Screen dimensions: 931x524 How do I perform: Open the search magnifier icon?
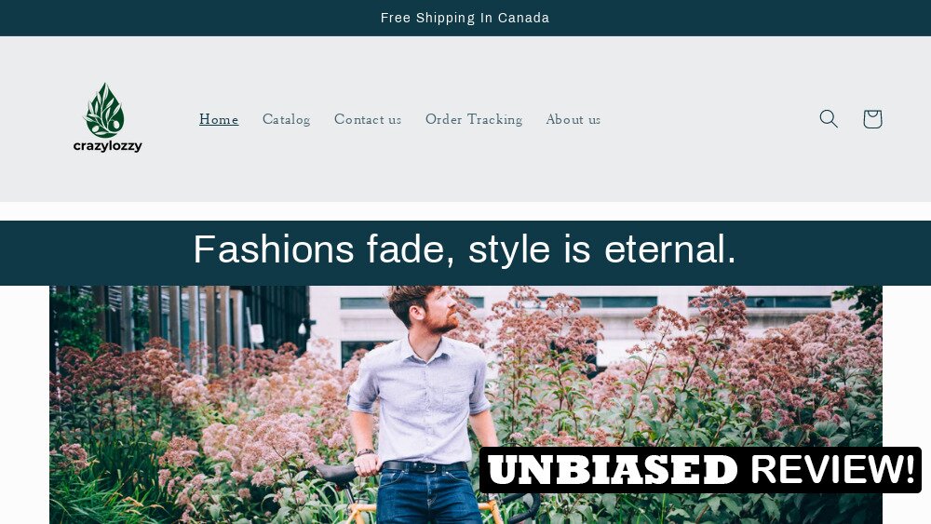click(x=829, y=119)
